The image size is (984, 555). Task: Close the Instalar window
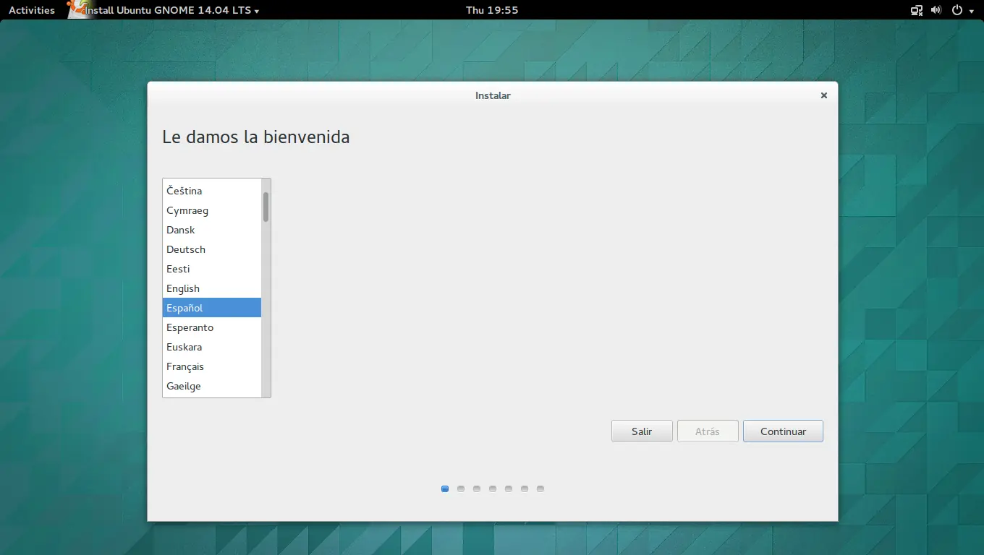coord(823,95)
